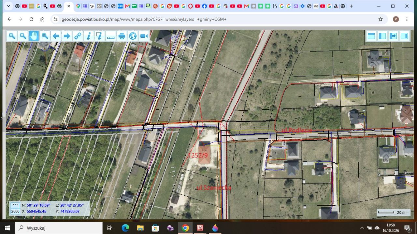Reload the page in Chrome
Viewport: 417px width, 234px height.
click(31, 19)
